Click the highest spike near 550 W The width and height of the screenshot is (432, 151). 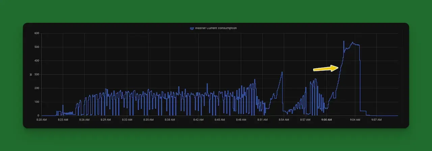point(344,41)
